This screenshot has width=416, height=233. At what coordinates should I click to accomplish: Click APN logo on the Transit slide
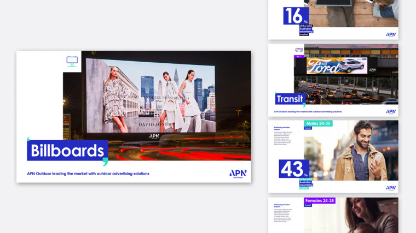(x=391, y=111)
